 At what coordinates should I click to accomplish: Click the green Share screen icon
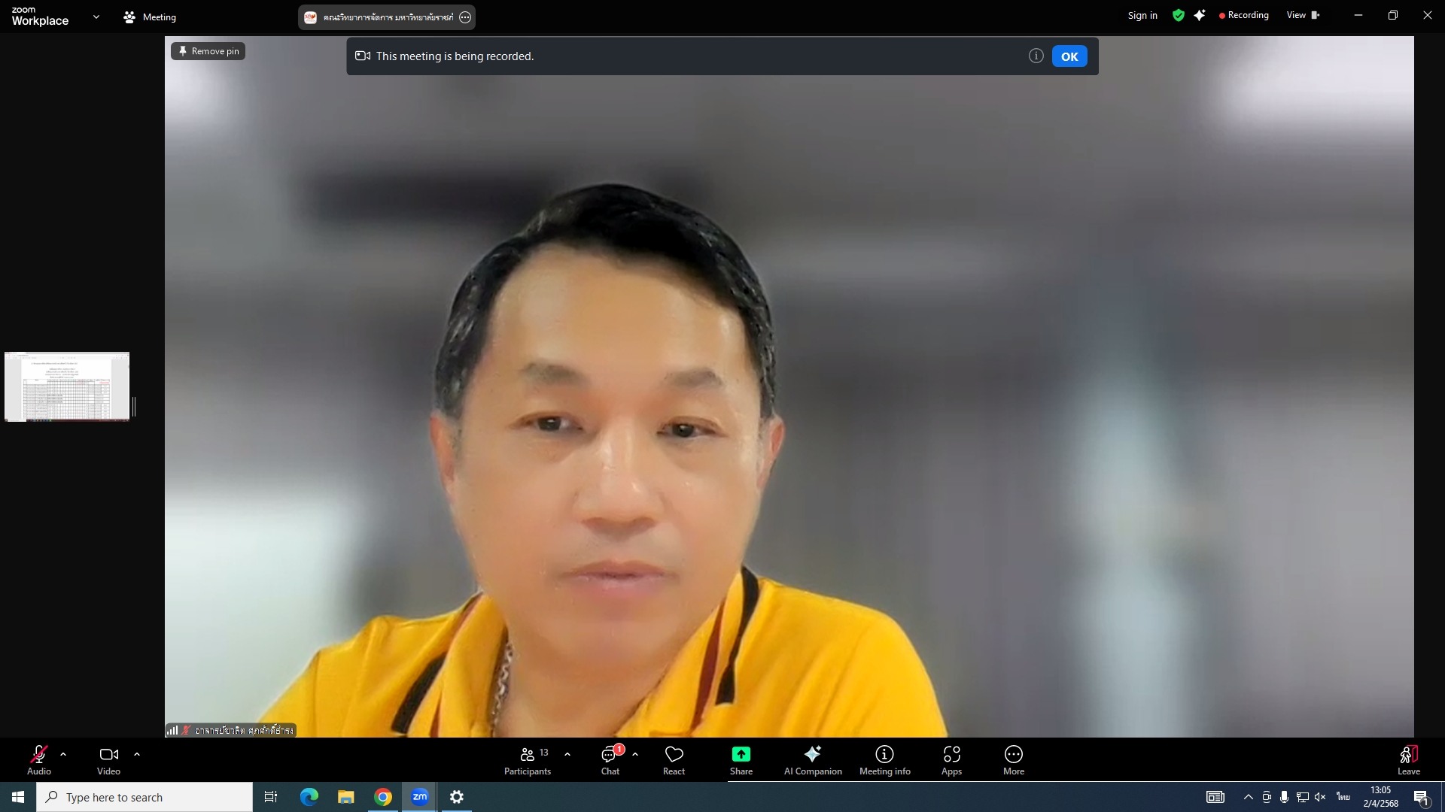[741, 754]
